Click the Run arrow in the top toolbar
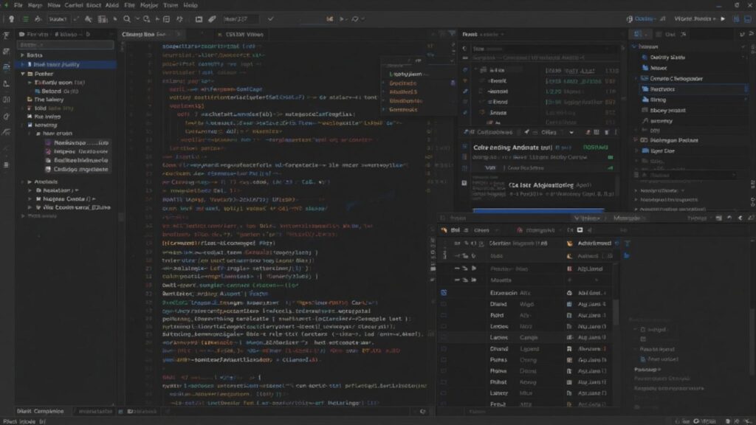 click(x=723, y=17)
